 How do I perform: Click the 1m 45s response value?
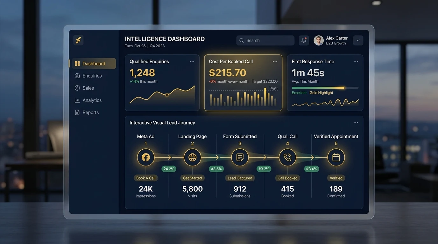308,73
